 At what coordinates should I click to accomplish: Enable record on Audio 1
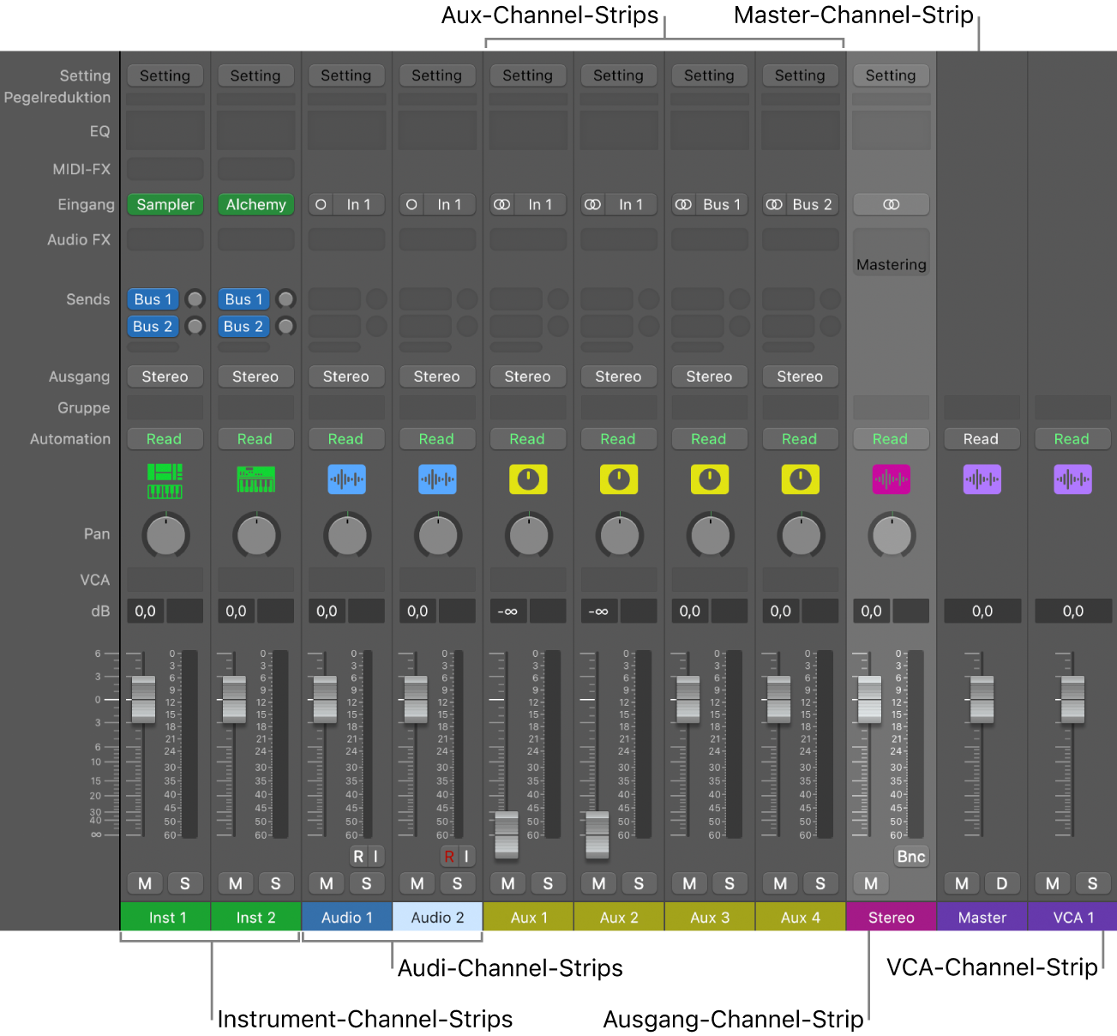(x=358, y=856)
